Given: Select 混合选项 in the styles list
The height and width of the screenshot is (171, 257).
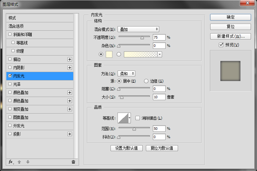Looking at the screenshot, I should point(16,26).
